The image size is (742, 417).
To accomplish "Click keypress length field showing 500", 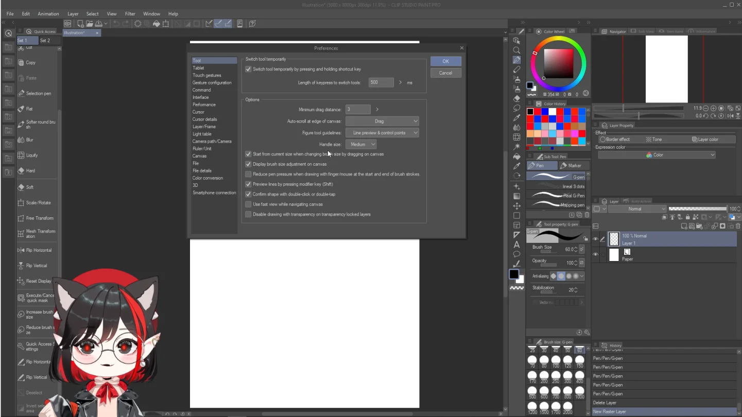I will 381,82.
